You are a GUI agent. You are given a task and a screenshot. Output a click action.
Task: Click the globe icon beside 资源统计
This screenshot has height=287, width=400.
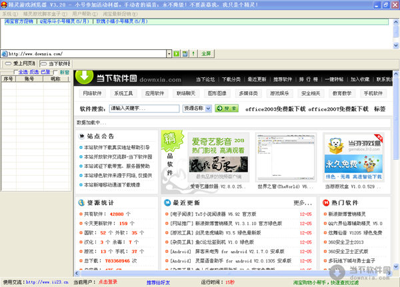coord(81,202)
